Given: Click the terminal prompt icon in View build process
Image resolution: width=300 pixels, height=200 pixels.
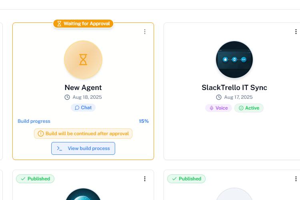Looking at the screenshot, I should [x=59, y=148].
